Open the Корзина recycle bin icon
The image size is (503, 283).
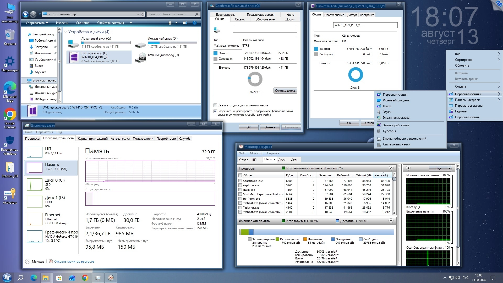click(10, 37)
